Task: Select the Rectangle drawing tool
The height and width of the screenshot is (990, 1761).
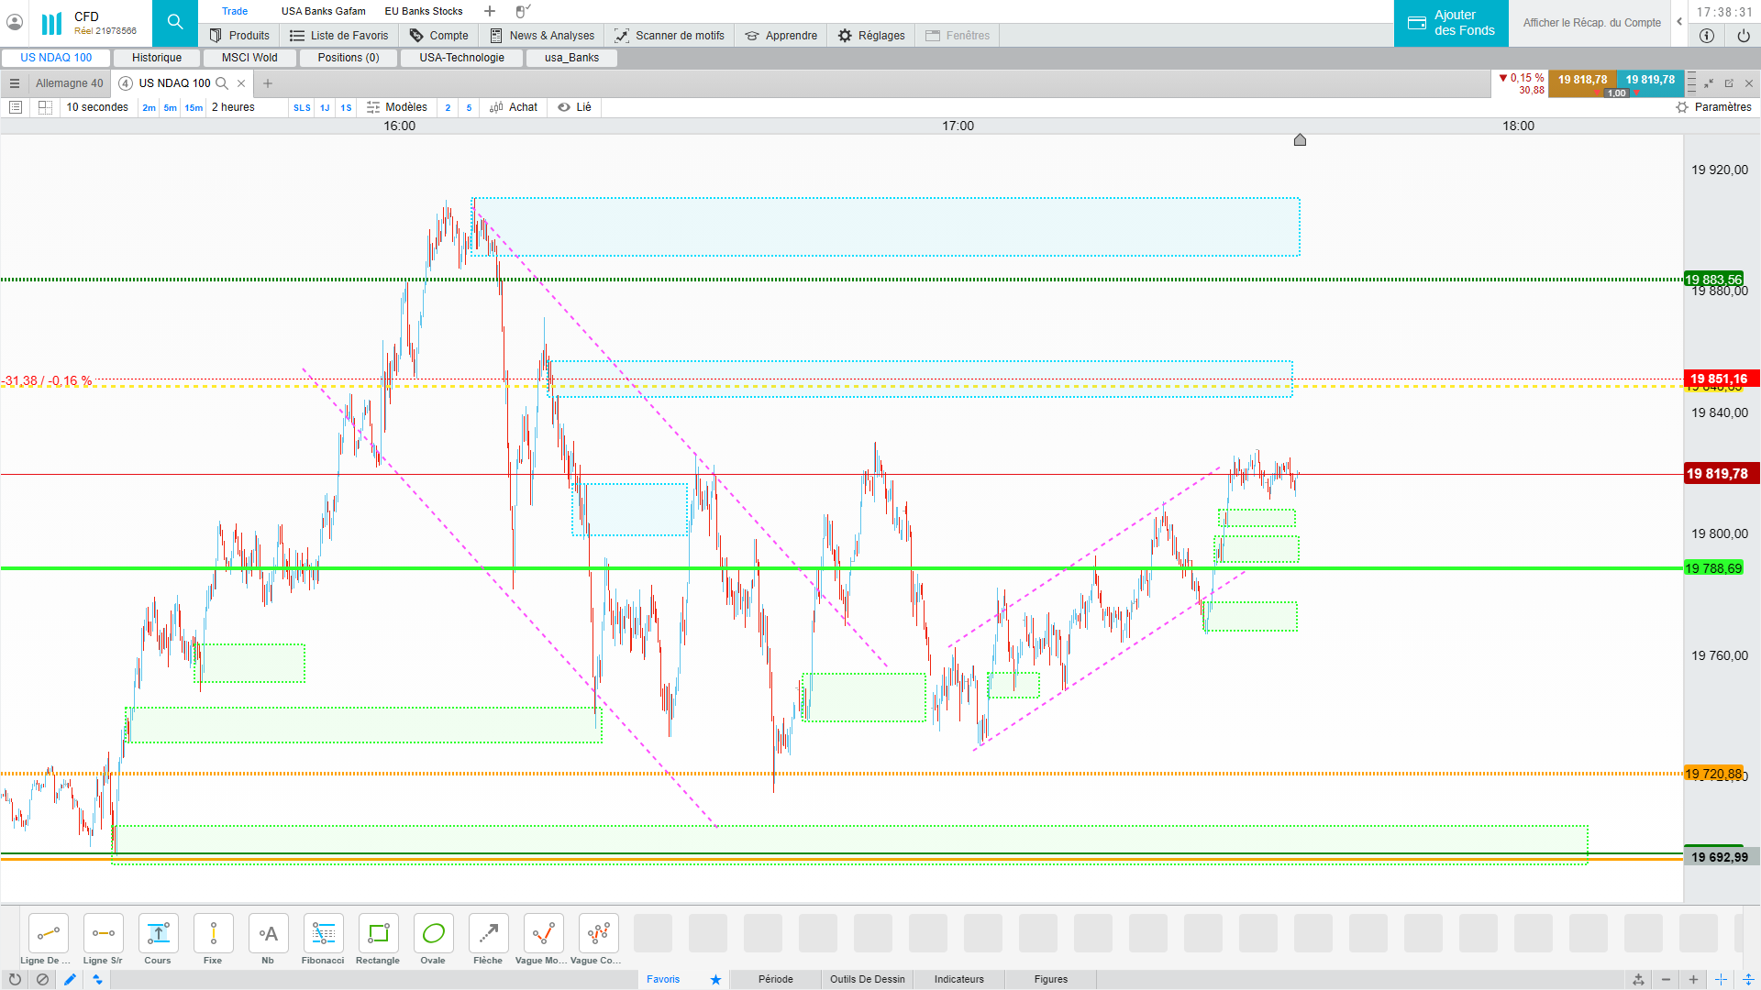Action: pyautogui.click(x=378, y=934)
